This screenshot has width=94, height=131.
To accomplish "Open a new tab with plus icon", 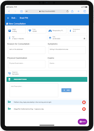I will (79, 11).
